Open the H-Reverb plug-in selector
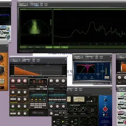This screenshot has width=126, height=126. click(15, 61)
